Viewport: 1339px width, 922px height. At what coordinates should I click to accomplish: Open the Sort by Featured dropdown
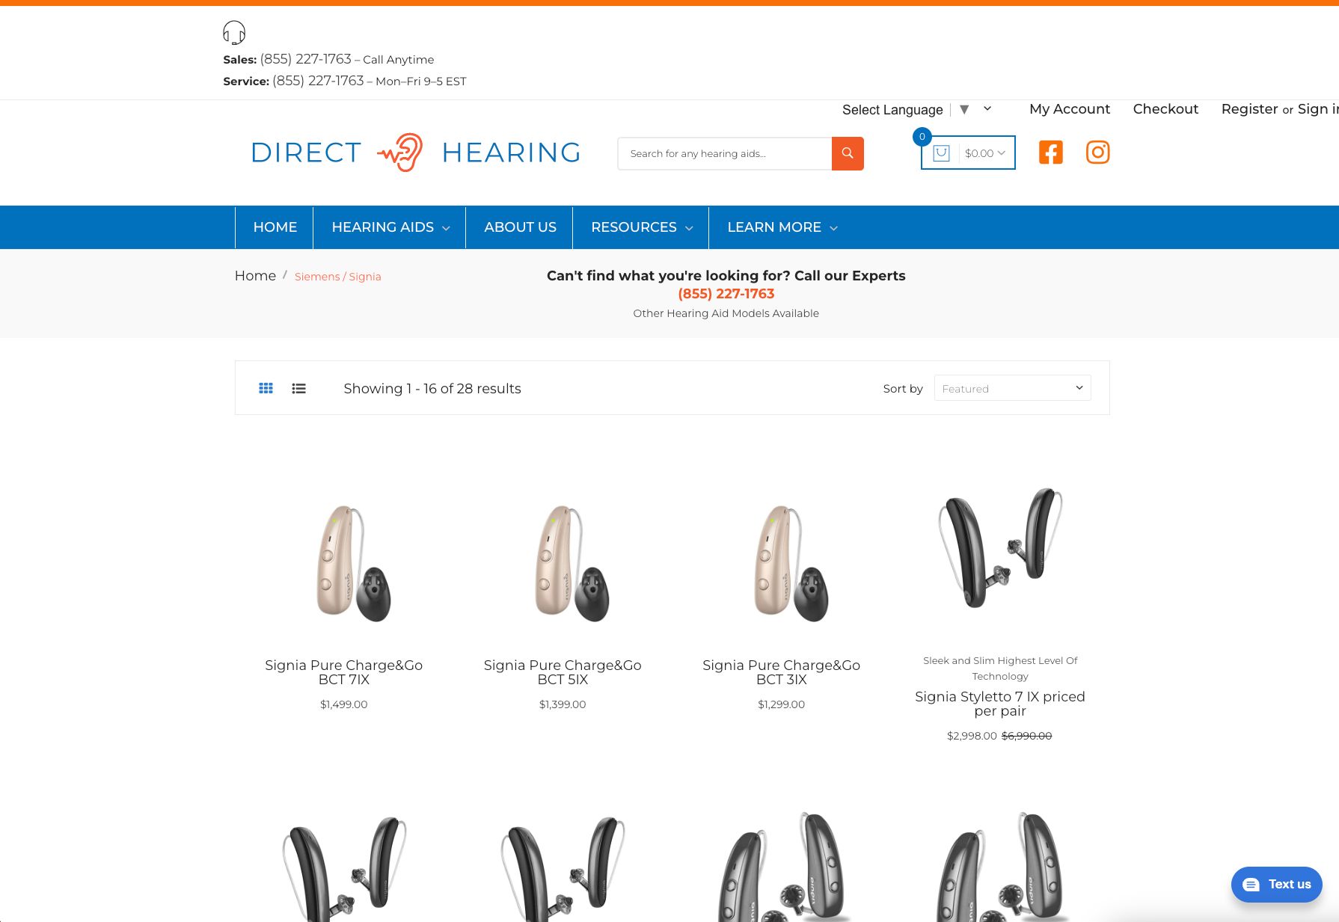pos(1012,388)
